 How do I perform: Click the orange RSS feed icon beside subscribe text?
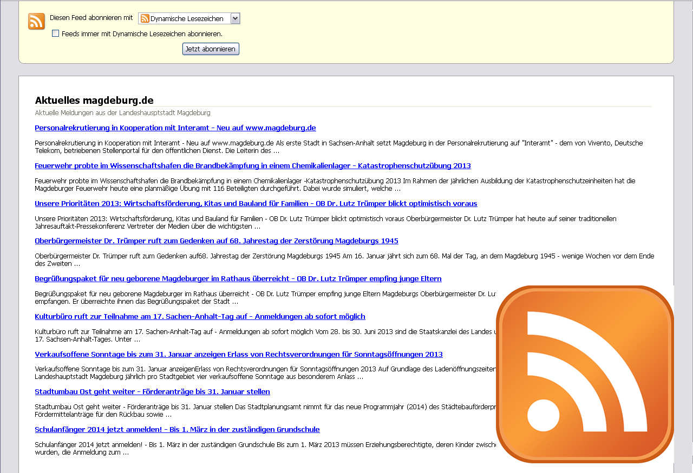(x=37, y=22)
